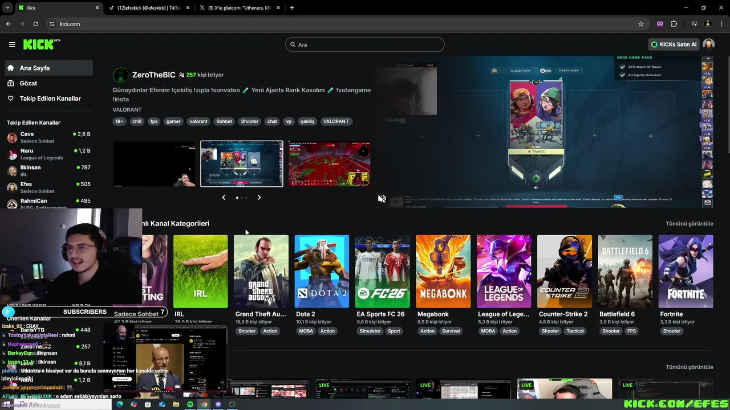Open Chrome three-dot menu

(x=722, y=24)
